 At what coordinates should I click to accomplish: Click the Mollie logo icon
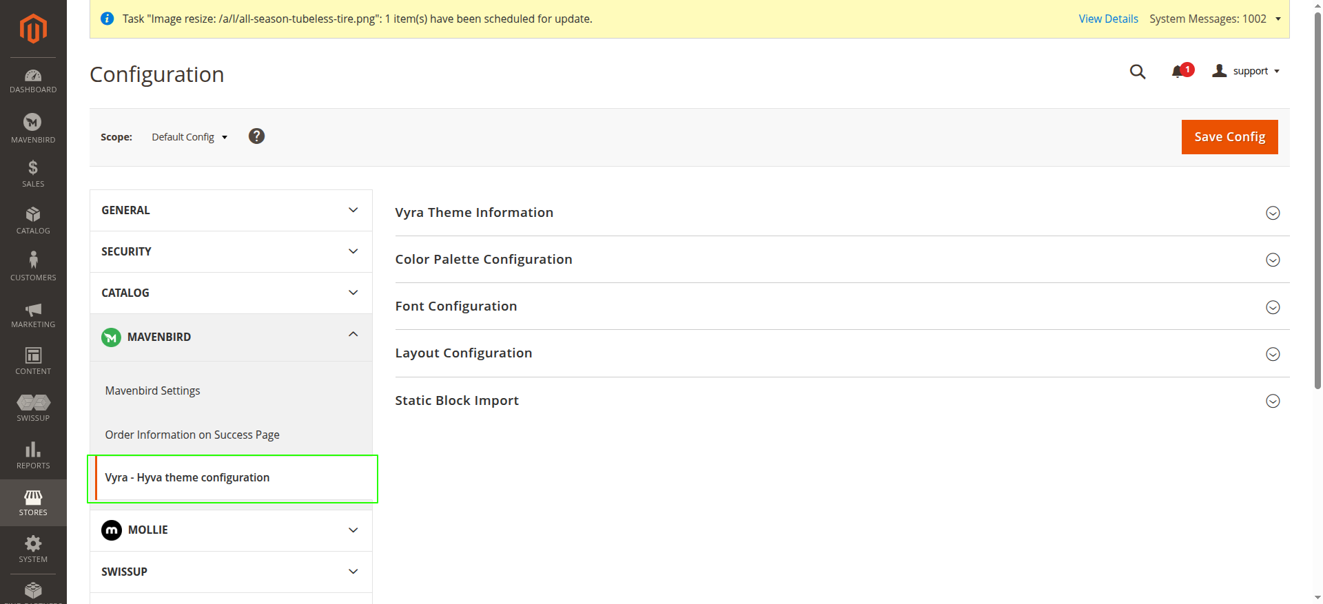112,530
